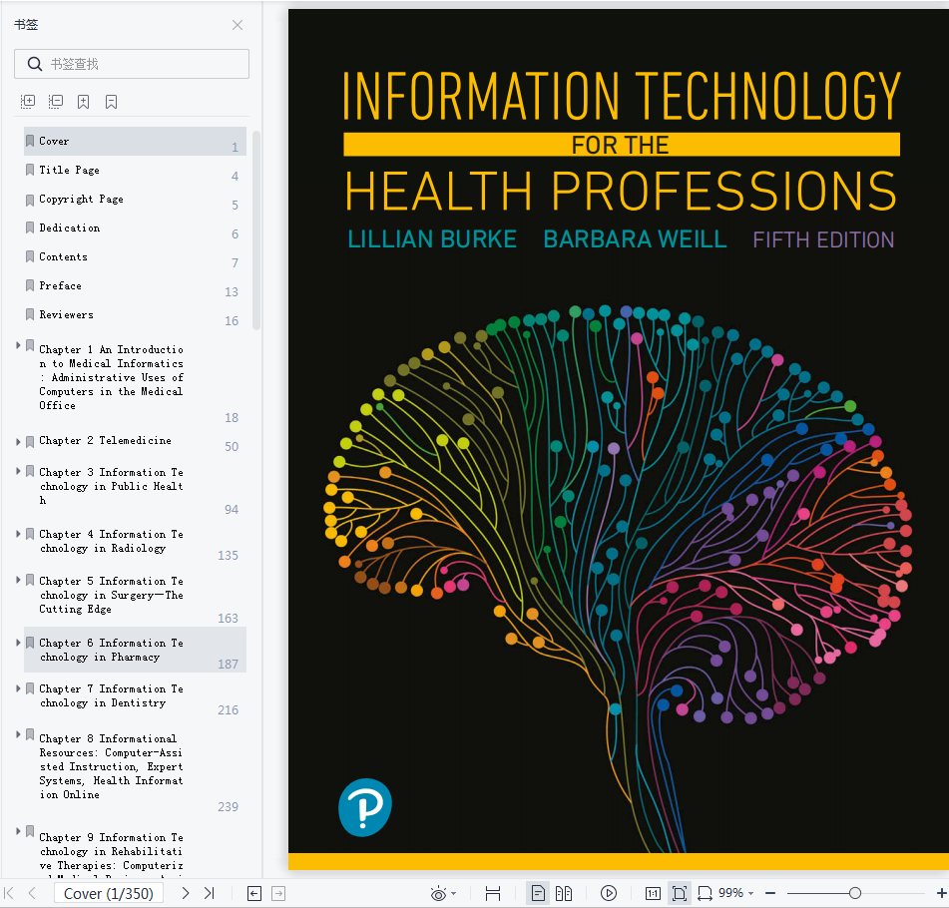Expand the Chapter 9 Rehabilitative Therapies bookmark
This screenshot has height=908, width=949.
point(18,831)
